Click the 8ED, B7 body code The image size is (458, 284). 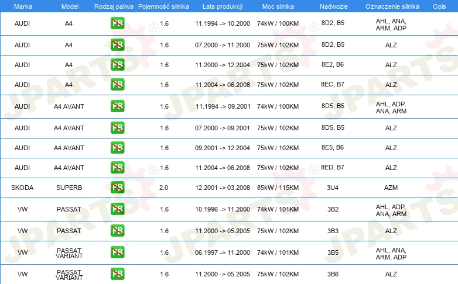point(333,167)
